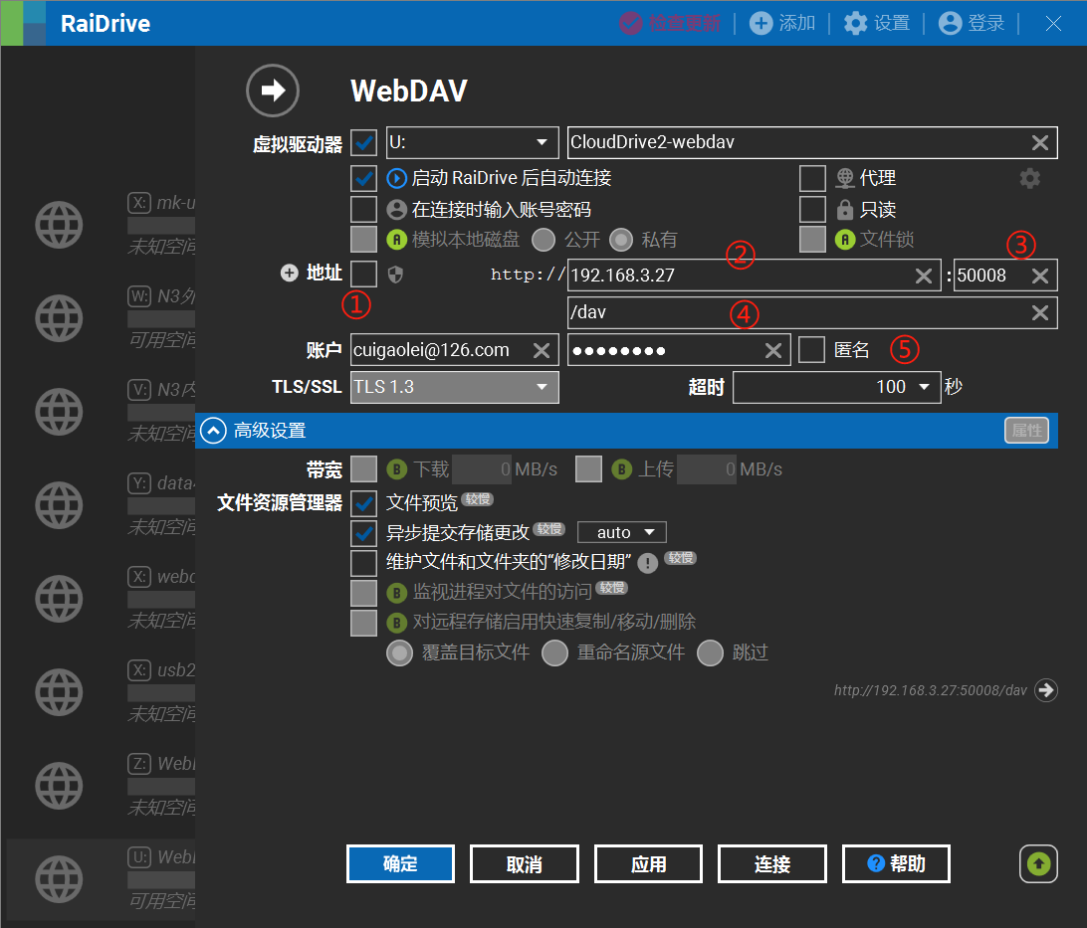Select the public (公开) radio button
The height and width of the screenshot is (928, 1087).
(x=543, y=240)
